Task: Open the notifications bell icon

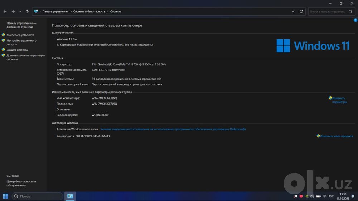Action: [353, 196]
